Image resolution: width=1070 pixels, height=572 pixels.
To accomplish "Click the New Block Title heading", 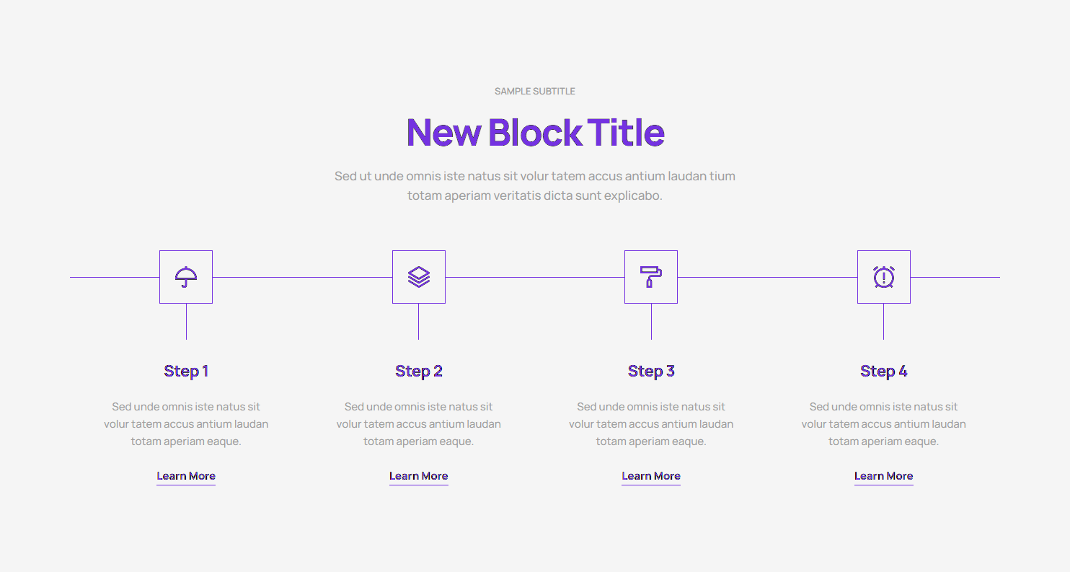I will 535,133.
